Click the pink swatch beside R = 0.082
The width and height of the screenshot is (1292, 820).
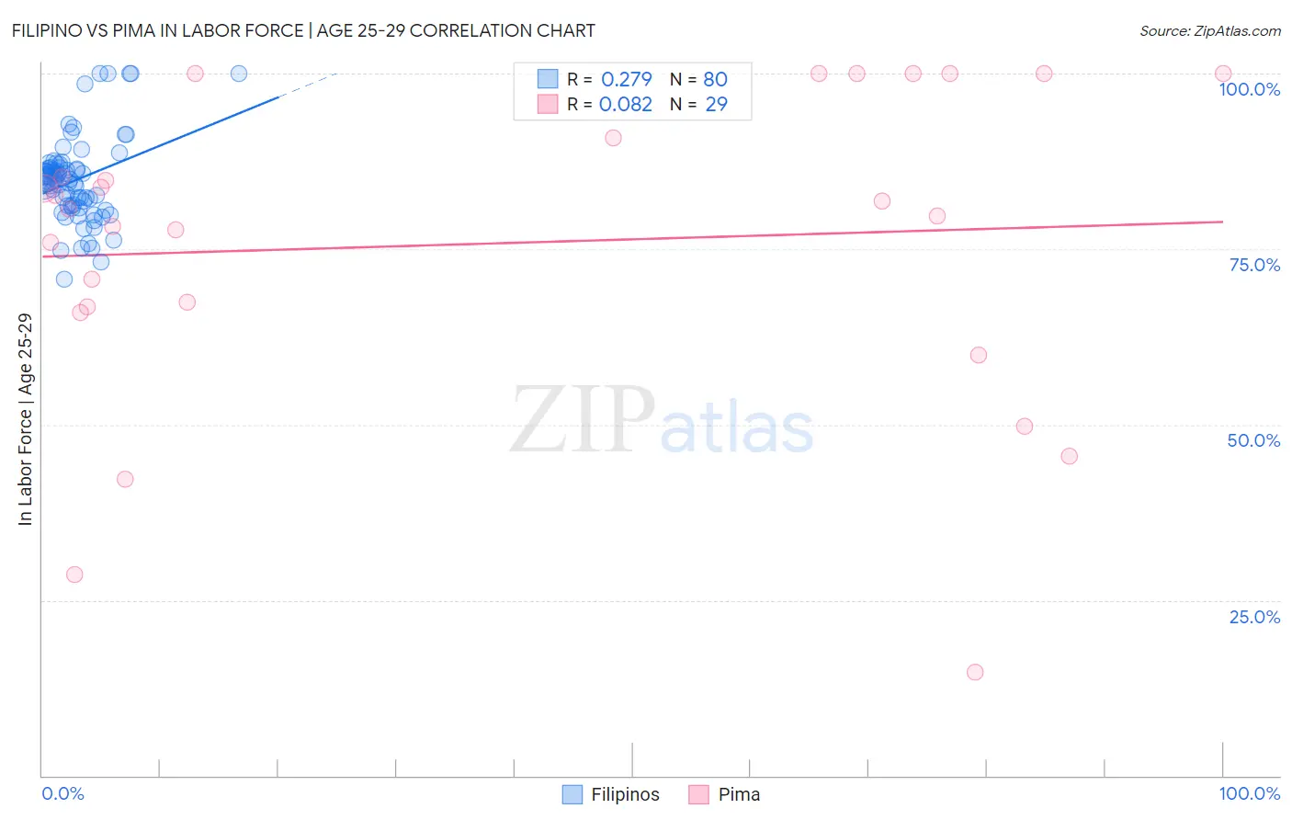point(548,104)
